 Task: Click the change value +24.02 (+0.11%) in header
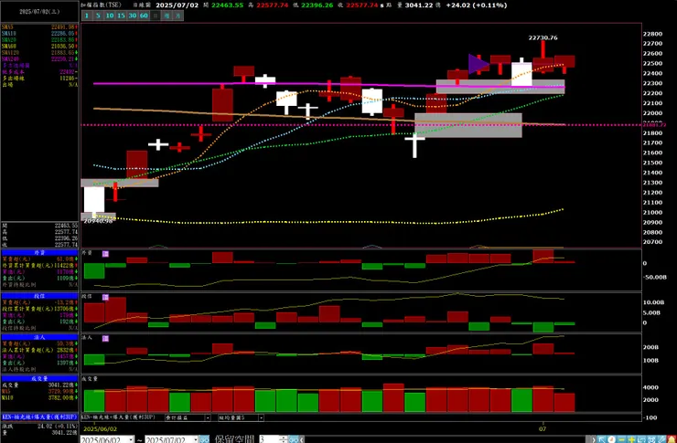(x=477, y=5)
